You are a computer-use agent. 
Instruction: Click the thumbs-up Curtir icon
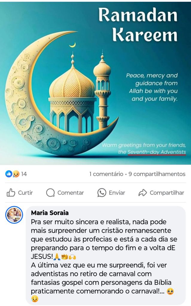point(11,193)
